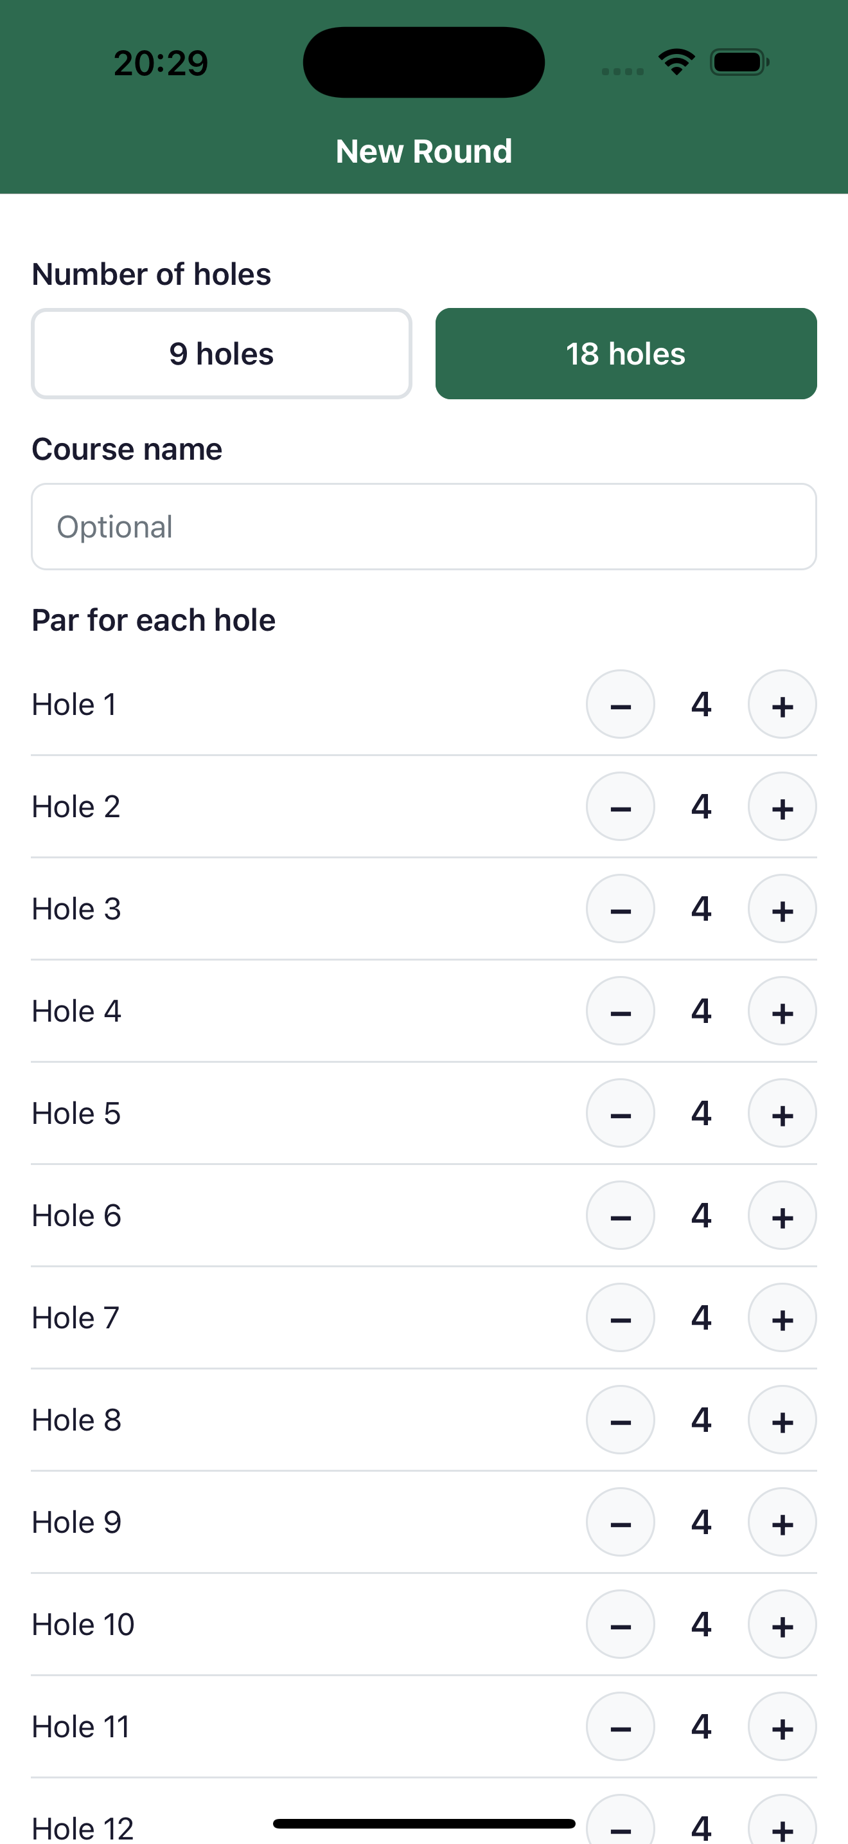
Task: Increase par for Hole 6
Action: (x=781, y=1215)
